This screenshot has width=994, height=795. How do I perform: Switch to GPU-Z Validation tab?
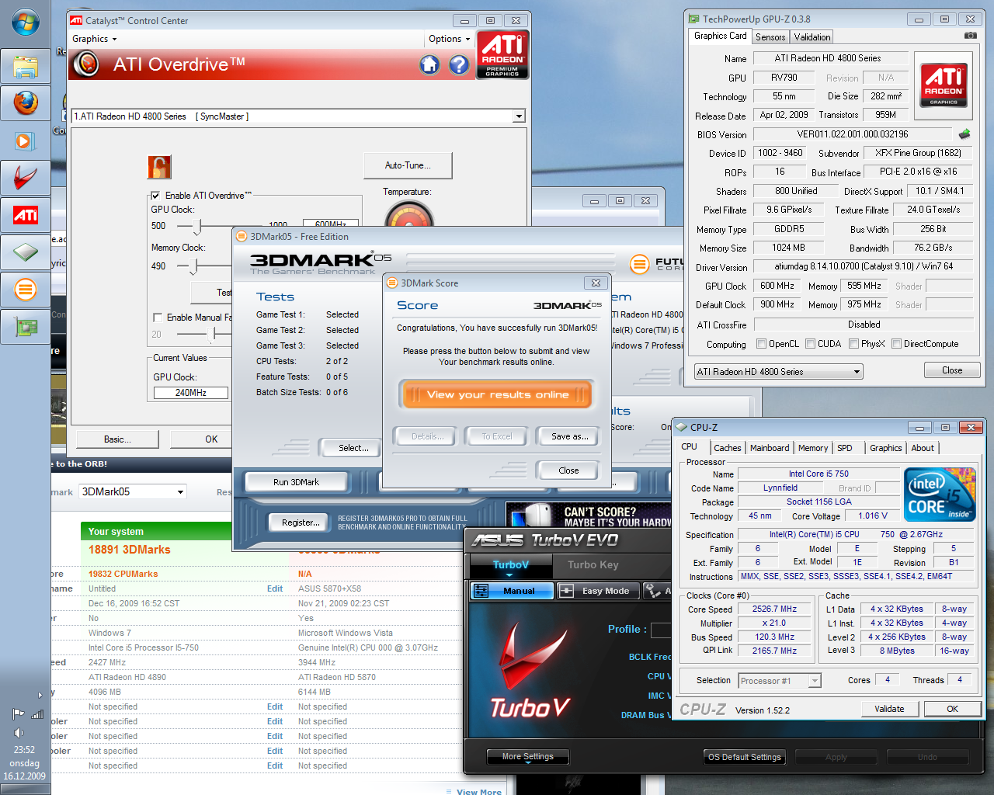point(812,36)
